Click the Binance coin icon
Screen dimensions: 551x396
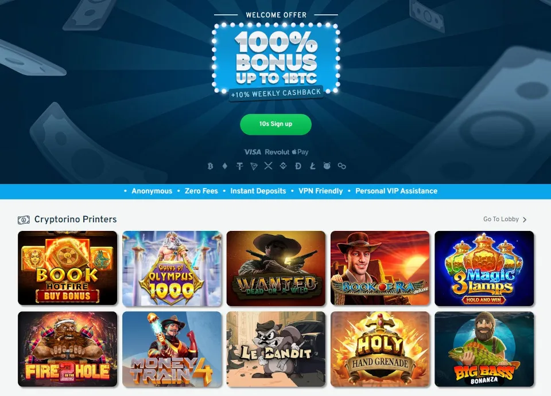(283, 166)
